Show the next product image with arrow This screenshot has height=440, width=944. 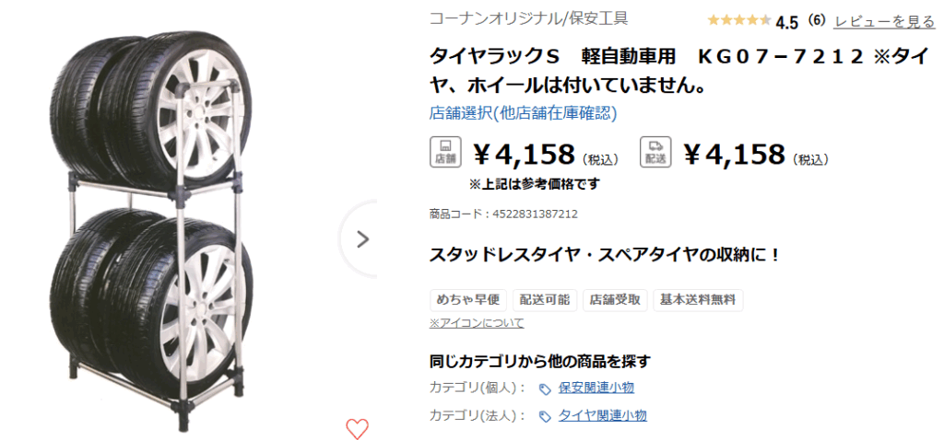click(361, 239)
